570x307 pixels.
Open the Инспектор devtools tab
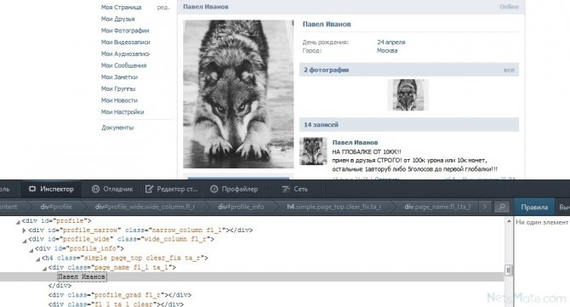[51, 189]
